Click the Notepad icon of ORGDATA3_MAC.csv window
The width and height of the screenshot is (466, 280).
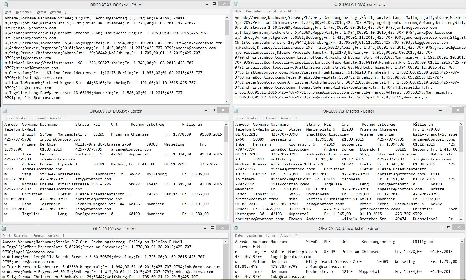point(236,4)
